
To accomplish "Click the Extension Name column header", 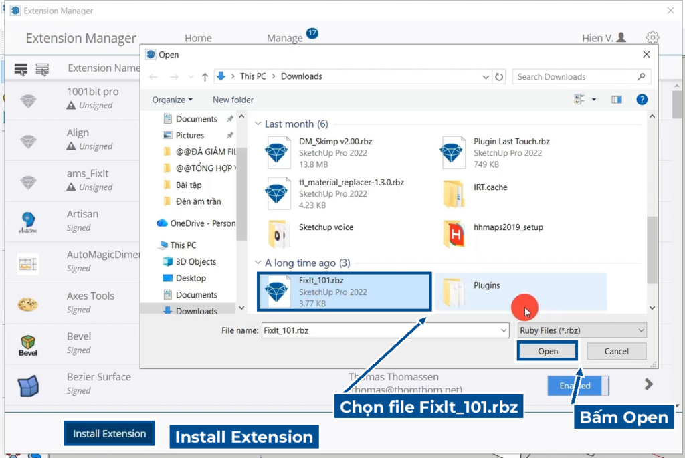I will click(104, 68).
